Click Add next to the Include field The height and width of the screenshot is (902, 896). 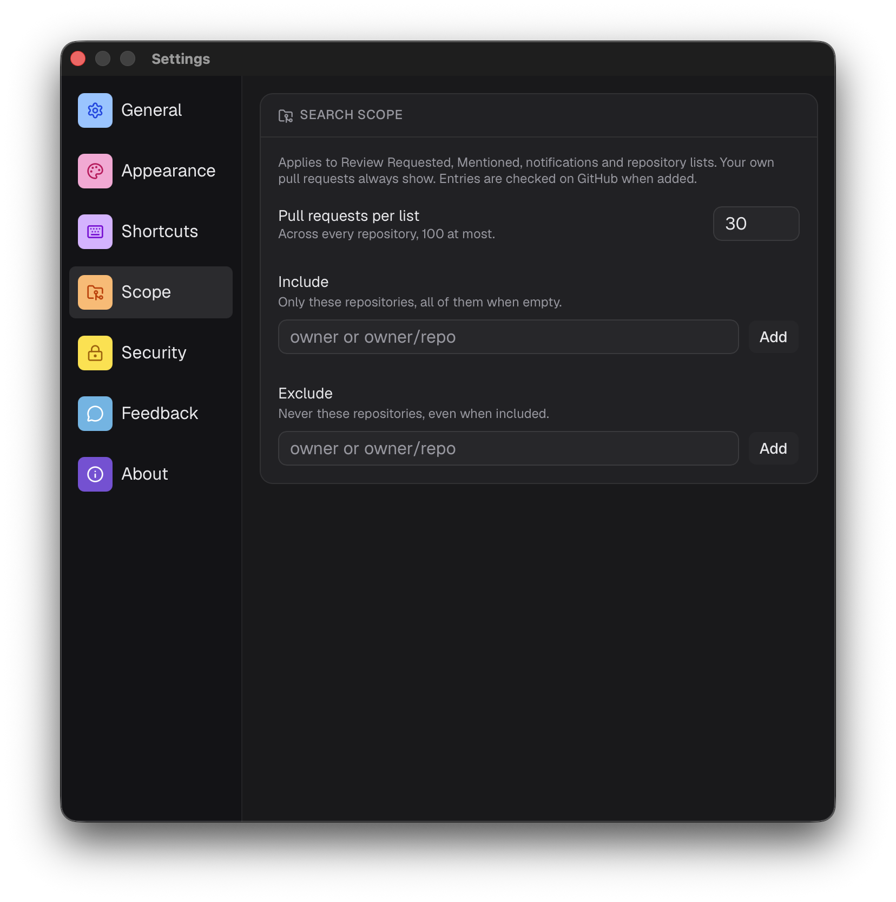point(773,337)
